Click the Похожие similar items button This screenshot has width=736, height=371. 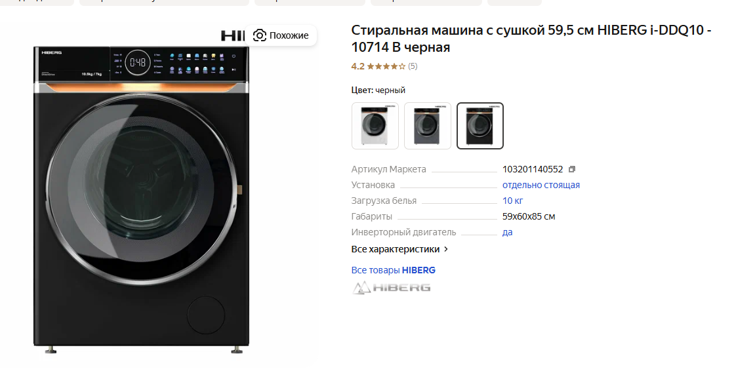281,35
